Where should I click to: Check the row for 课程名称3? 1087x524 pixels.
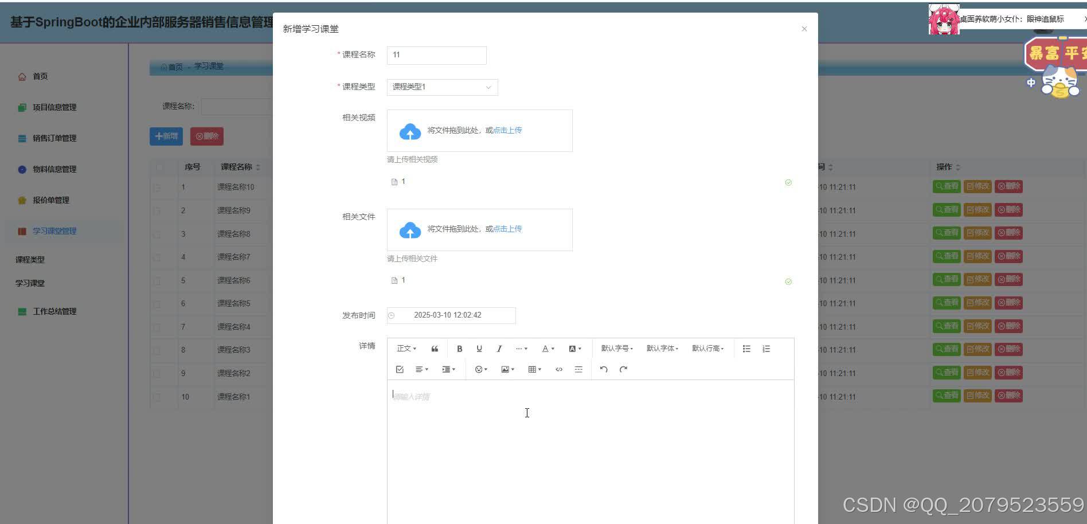(157, 350)
